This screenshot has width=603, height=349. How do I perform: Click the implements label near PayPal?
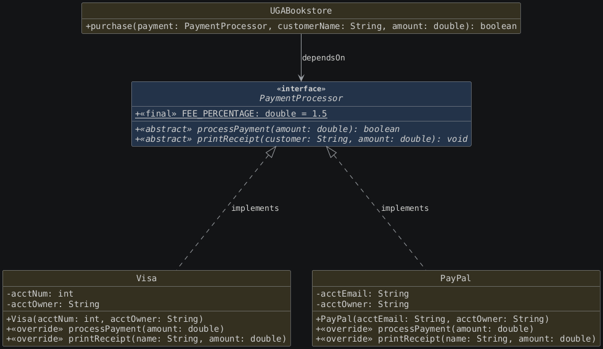point(404,208)
